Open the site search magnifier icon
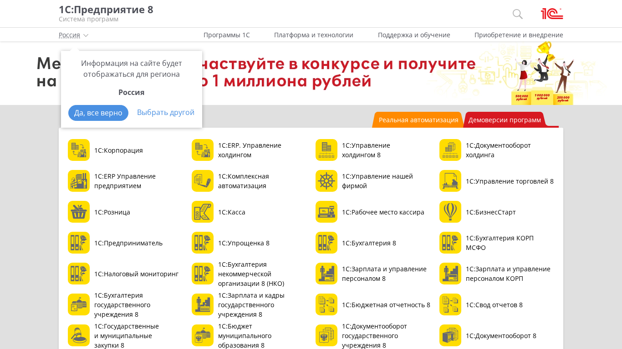 click(518, 14)
